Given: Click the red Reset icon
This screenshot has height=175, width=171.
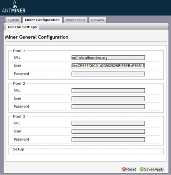Looking at the screenshot, I should tap(124, 169).
